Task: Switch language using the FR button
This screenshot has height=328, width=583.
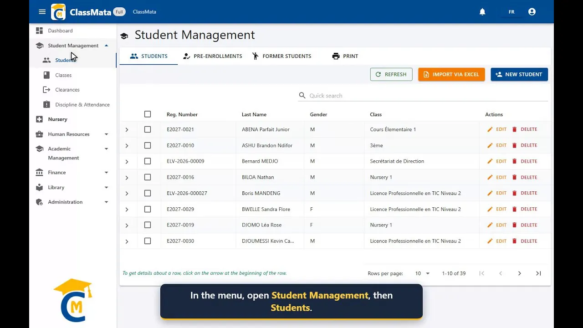Action: click(x=511, y=12)
